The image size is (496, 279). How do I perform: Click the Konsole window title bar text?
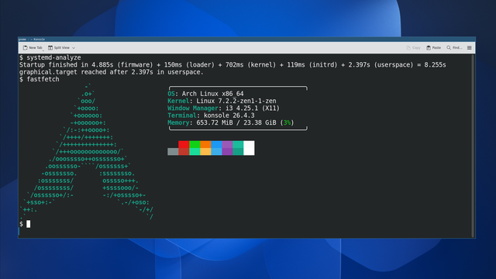32,40
